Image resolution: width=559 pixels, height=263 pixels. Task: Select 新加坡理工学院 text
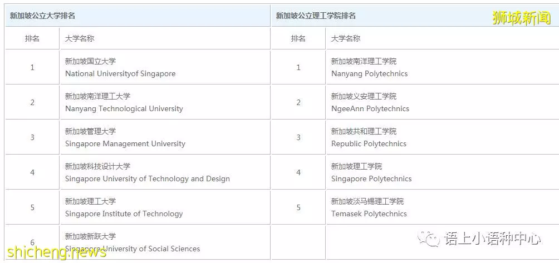pos(356,166)
